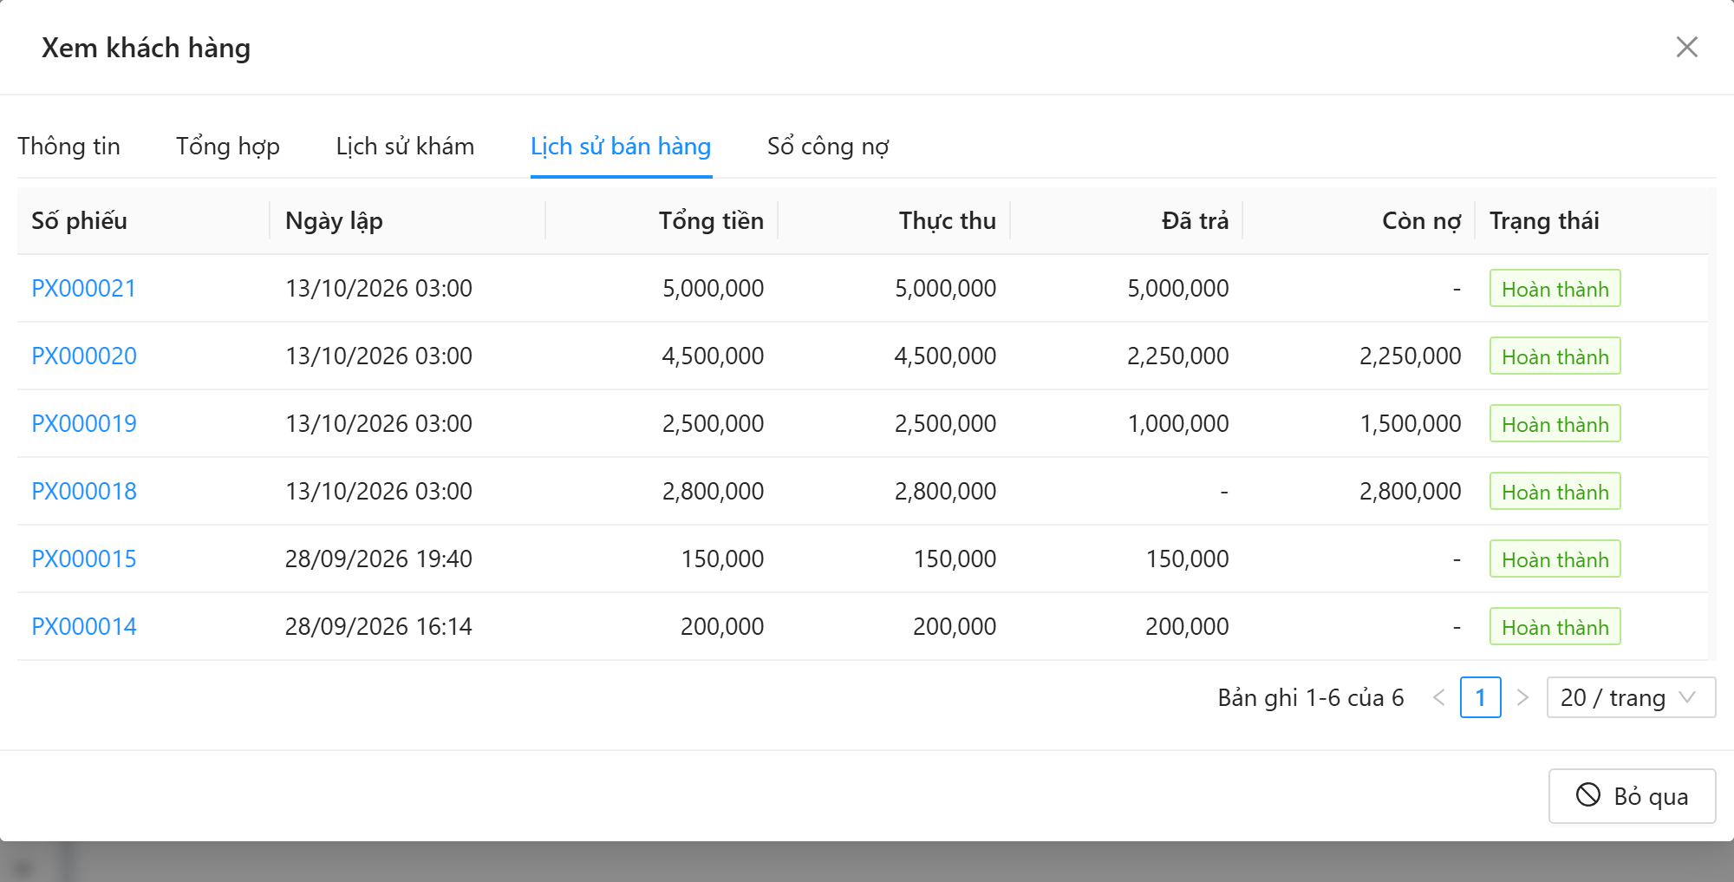1734x882 pixels.
Task: Go to previous page arrow
Action: pyautogui.click(x=1439, y=697)
